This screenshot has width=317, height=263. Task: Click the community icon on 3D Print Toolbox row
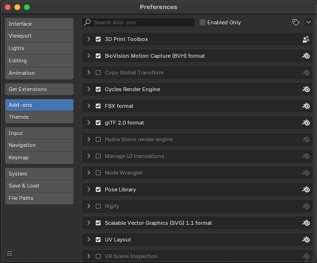coord(306,39)
